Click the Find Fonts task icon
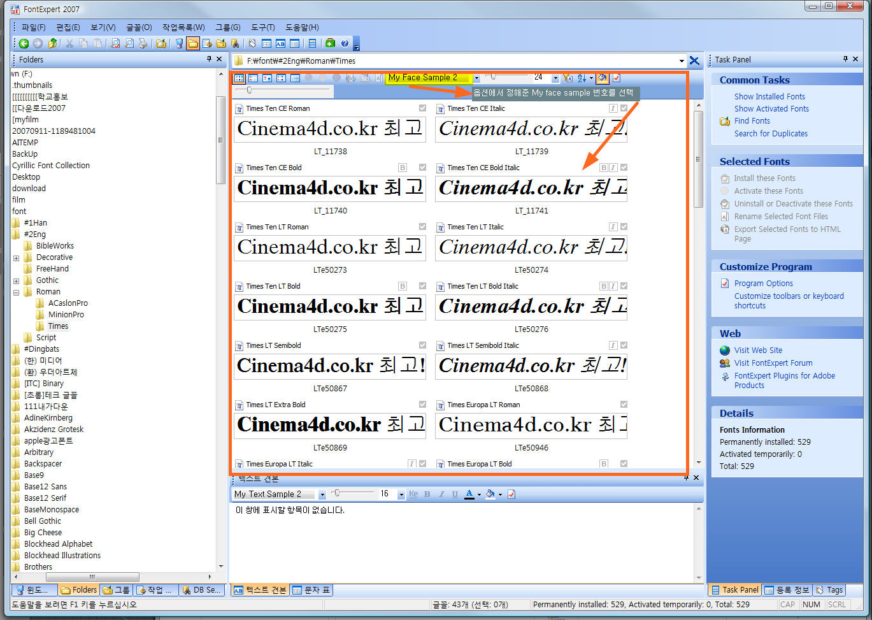 (x=725, y=121)
